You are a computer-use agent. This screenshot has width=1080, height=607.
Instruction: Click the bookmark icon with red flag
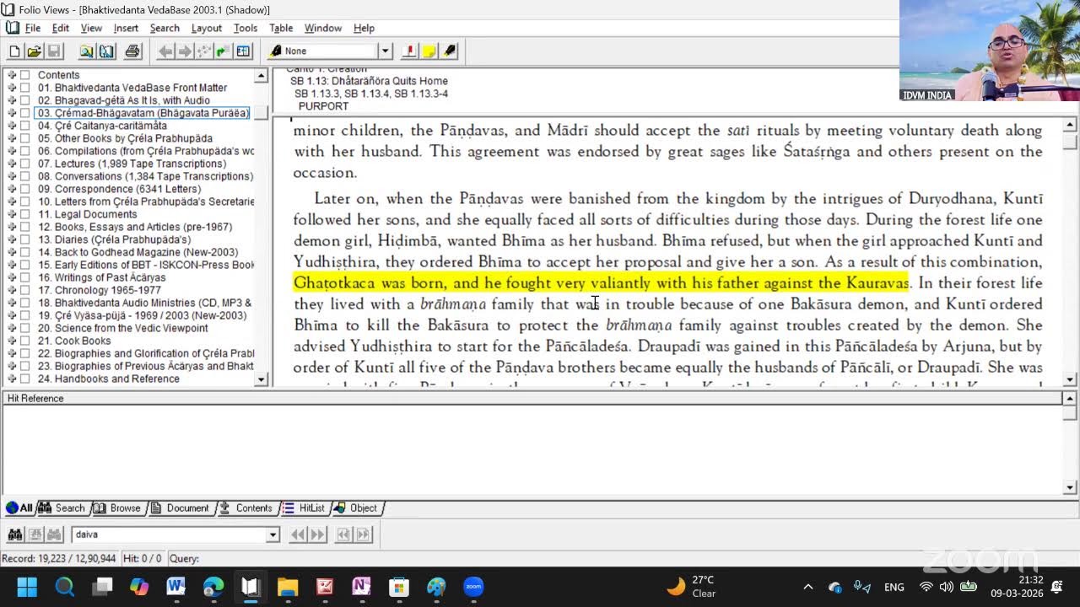coord(409,51)
